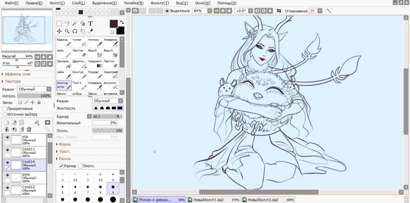Select the Move tool with four arrows

pos(59,31)
